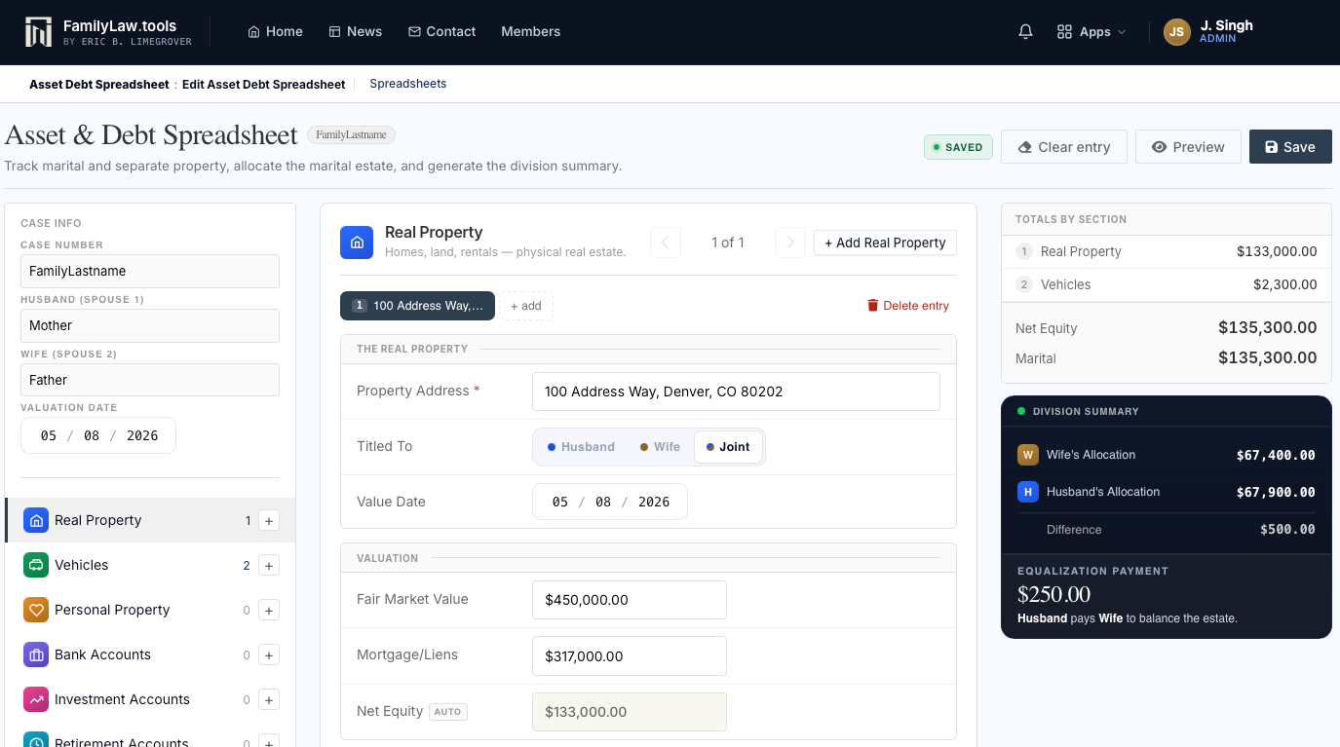Add a Vehicles entry via sidebar plus
Image resolution: width=1340 pixels, height=747 pixels.
[x=270, y=565]
